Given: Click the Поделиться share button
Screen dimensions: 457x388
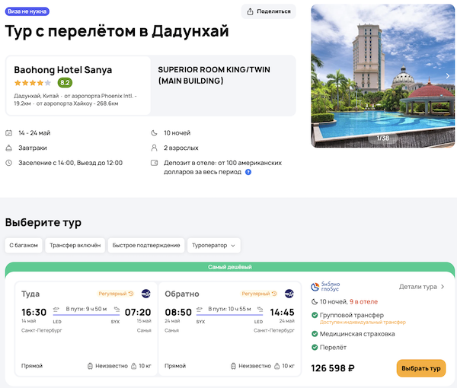Looking at the screenshot, I should point(268,11).
